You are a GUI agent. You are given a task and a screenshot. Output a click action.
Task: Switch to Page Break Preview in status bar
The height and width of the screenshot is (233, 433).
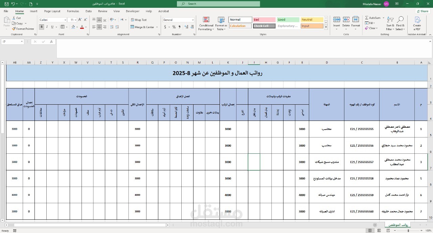388,231
